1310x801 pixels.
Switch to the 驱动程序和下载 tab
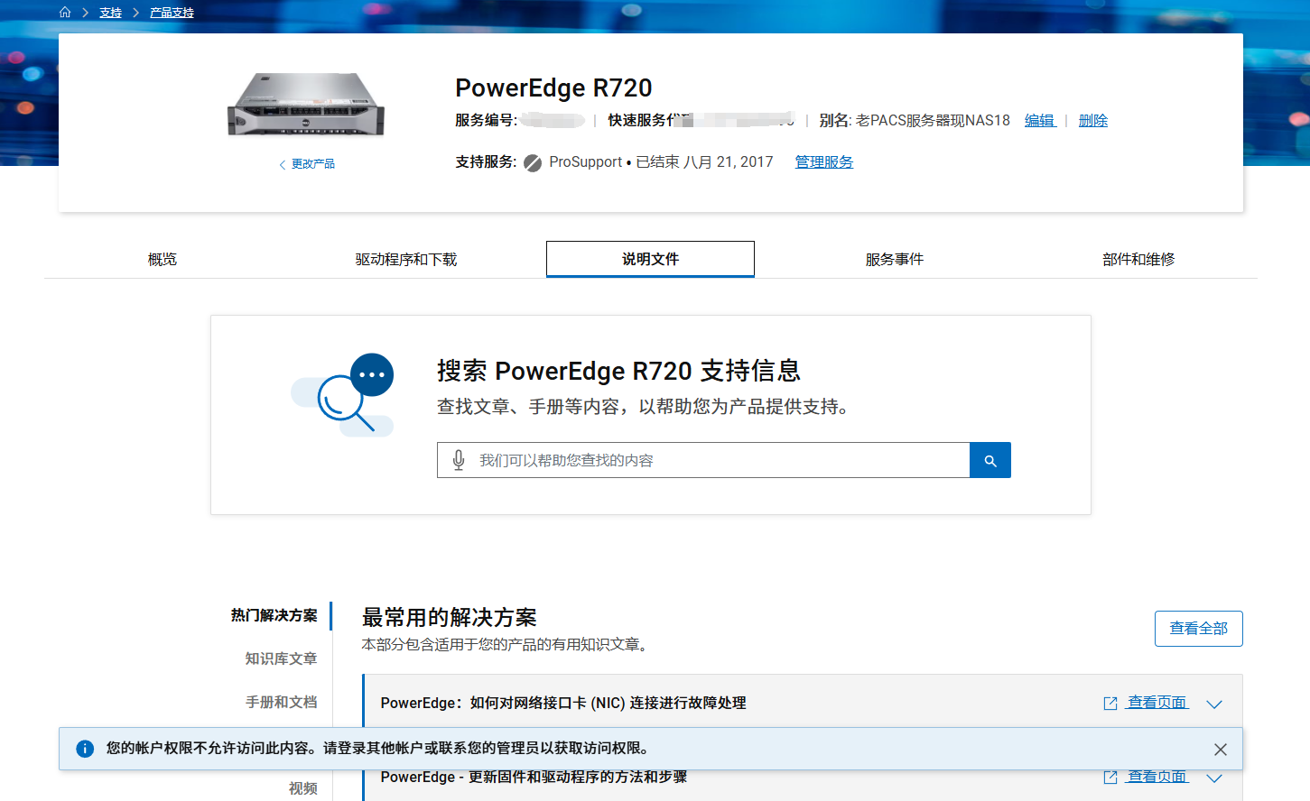(406, 260)
